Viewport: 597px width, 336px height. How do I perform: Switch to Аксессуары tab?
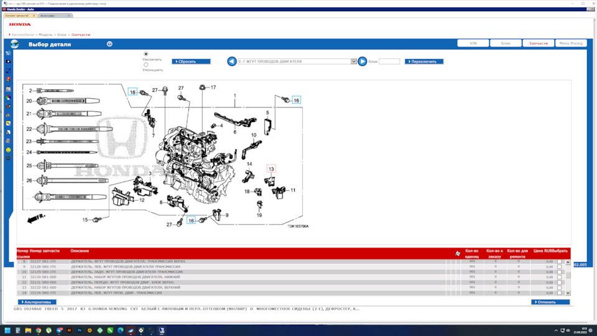pos(48,16)
